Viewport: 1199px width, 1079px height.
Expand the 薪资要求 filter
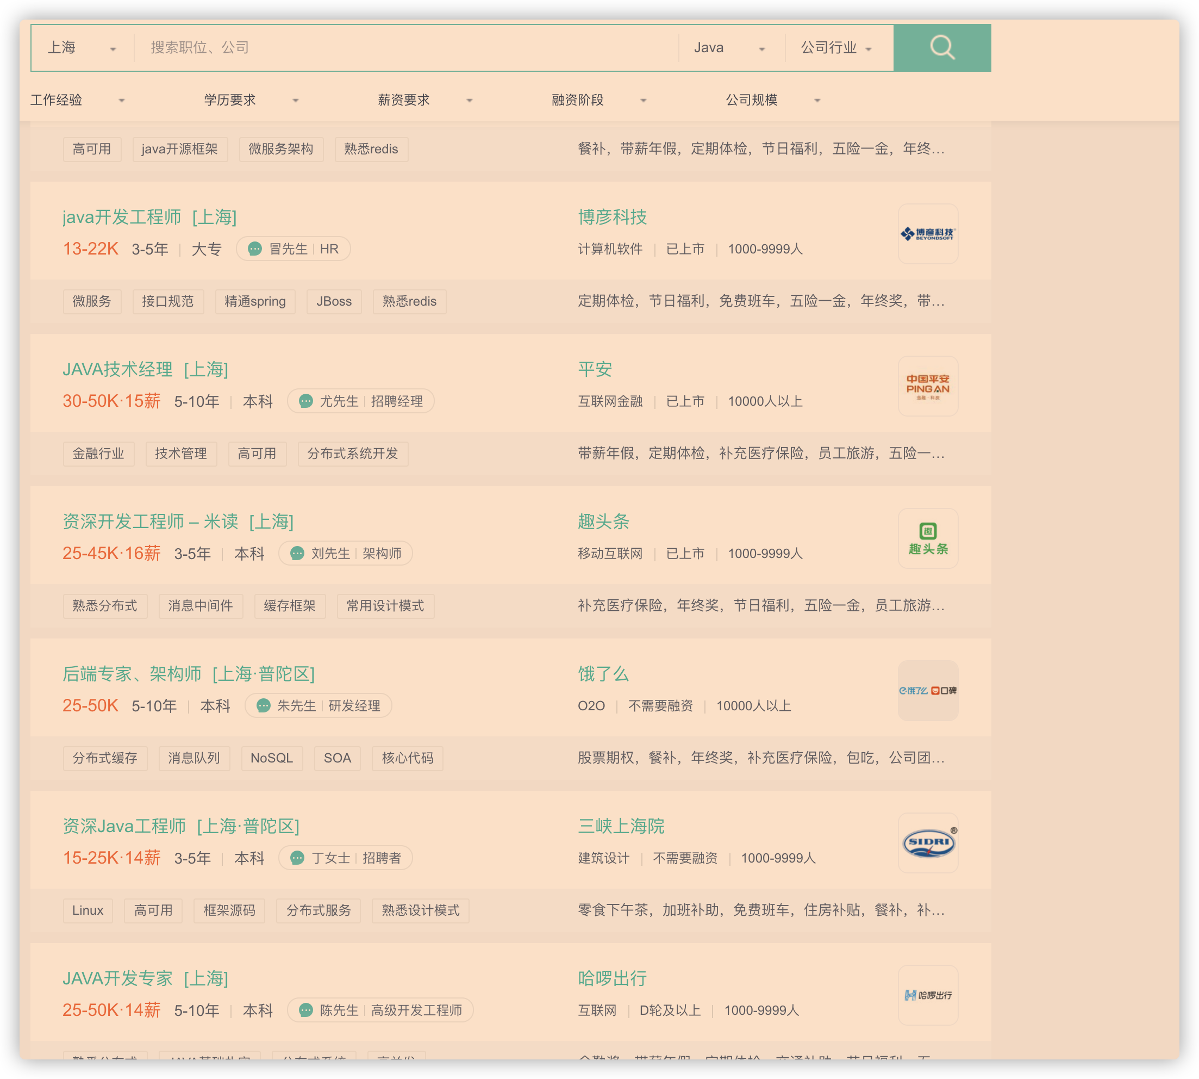426,100
